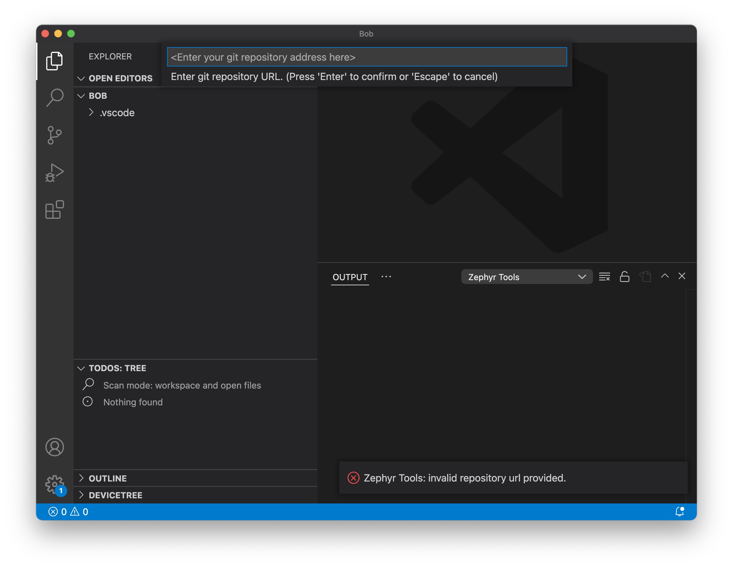Clear the output panel contents
This screenshot has height=568, width=733.
tap(604, 277)
